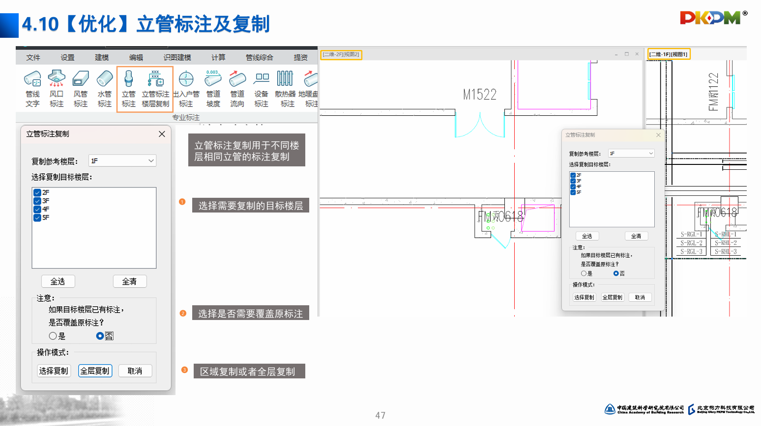The image size is (761, 426).
Task: Select the 管线文字 pipe text tool
Action: click(32, 88)
